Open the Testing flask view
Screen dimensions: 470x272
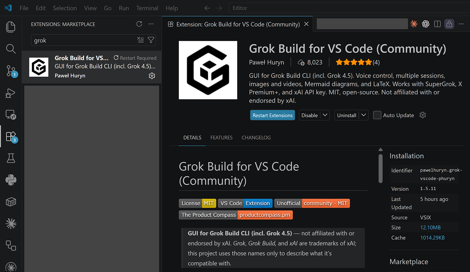pyautogui.click(x=11, y=158)
